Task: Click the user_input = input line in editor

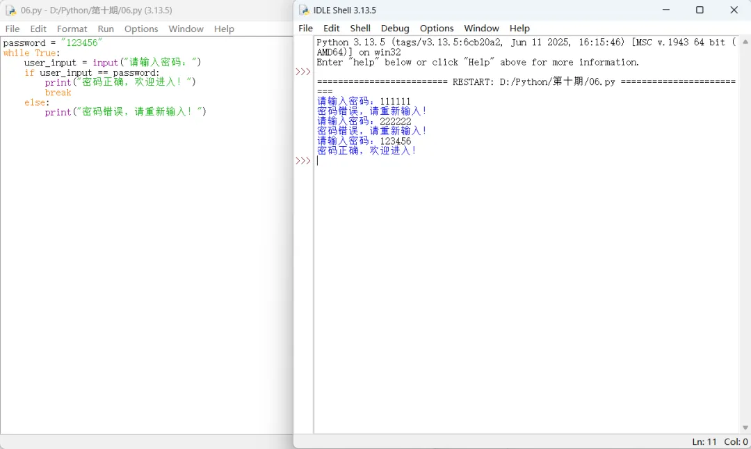Action: 113,63
